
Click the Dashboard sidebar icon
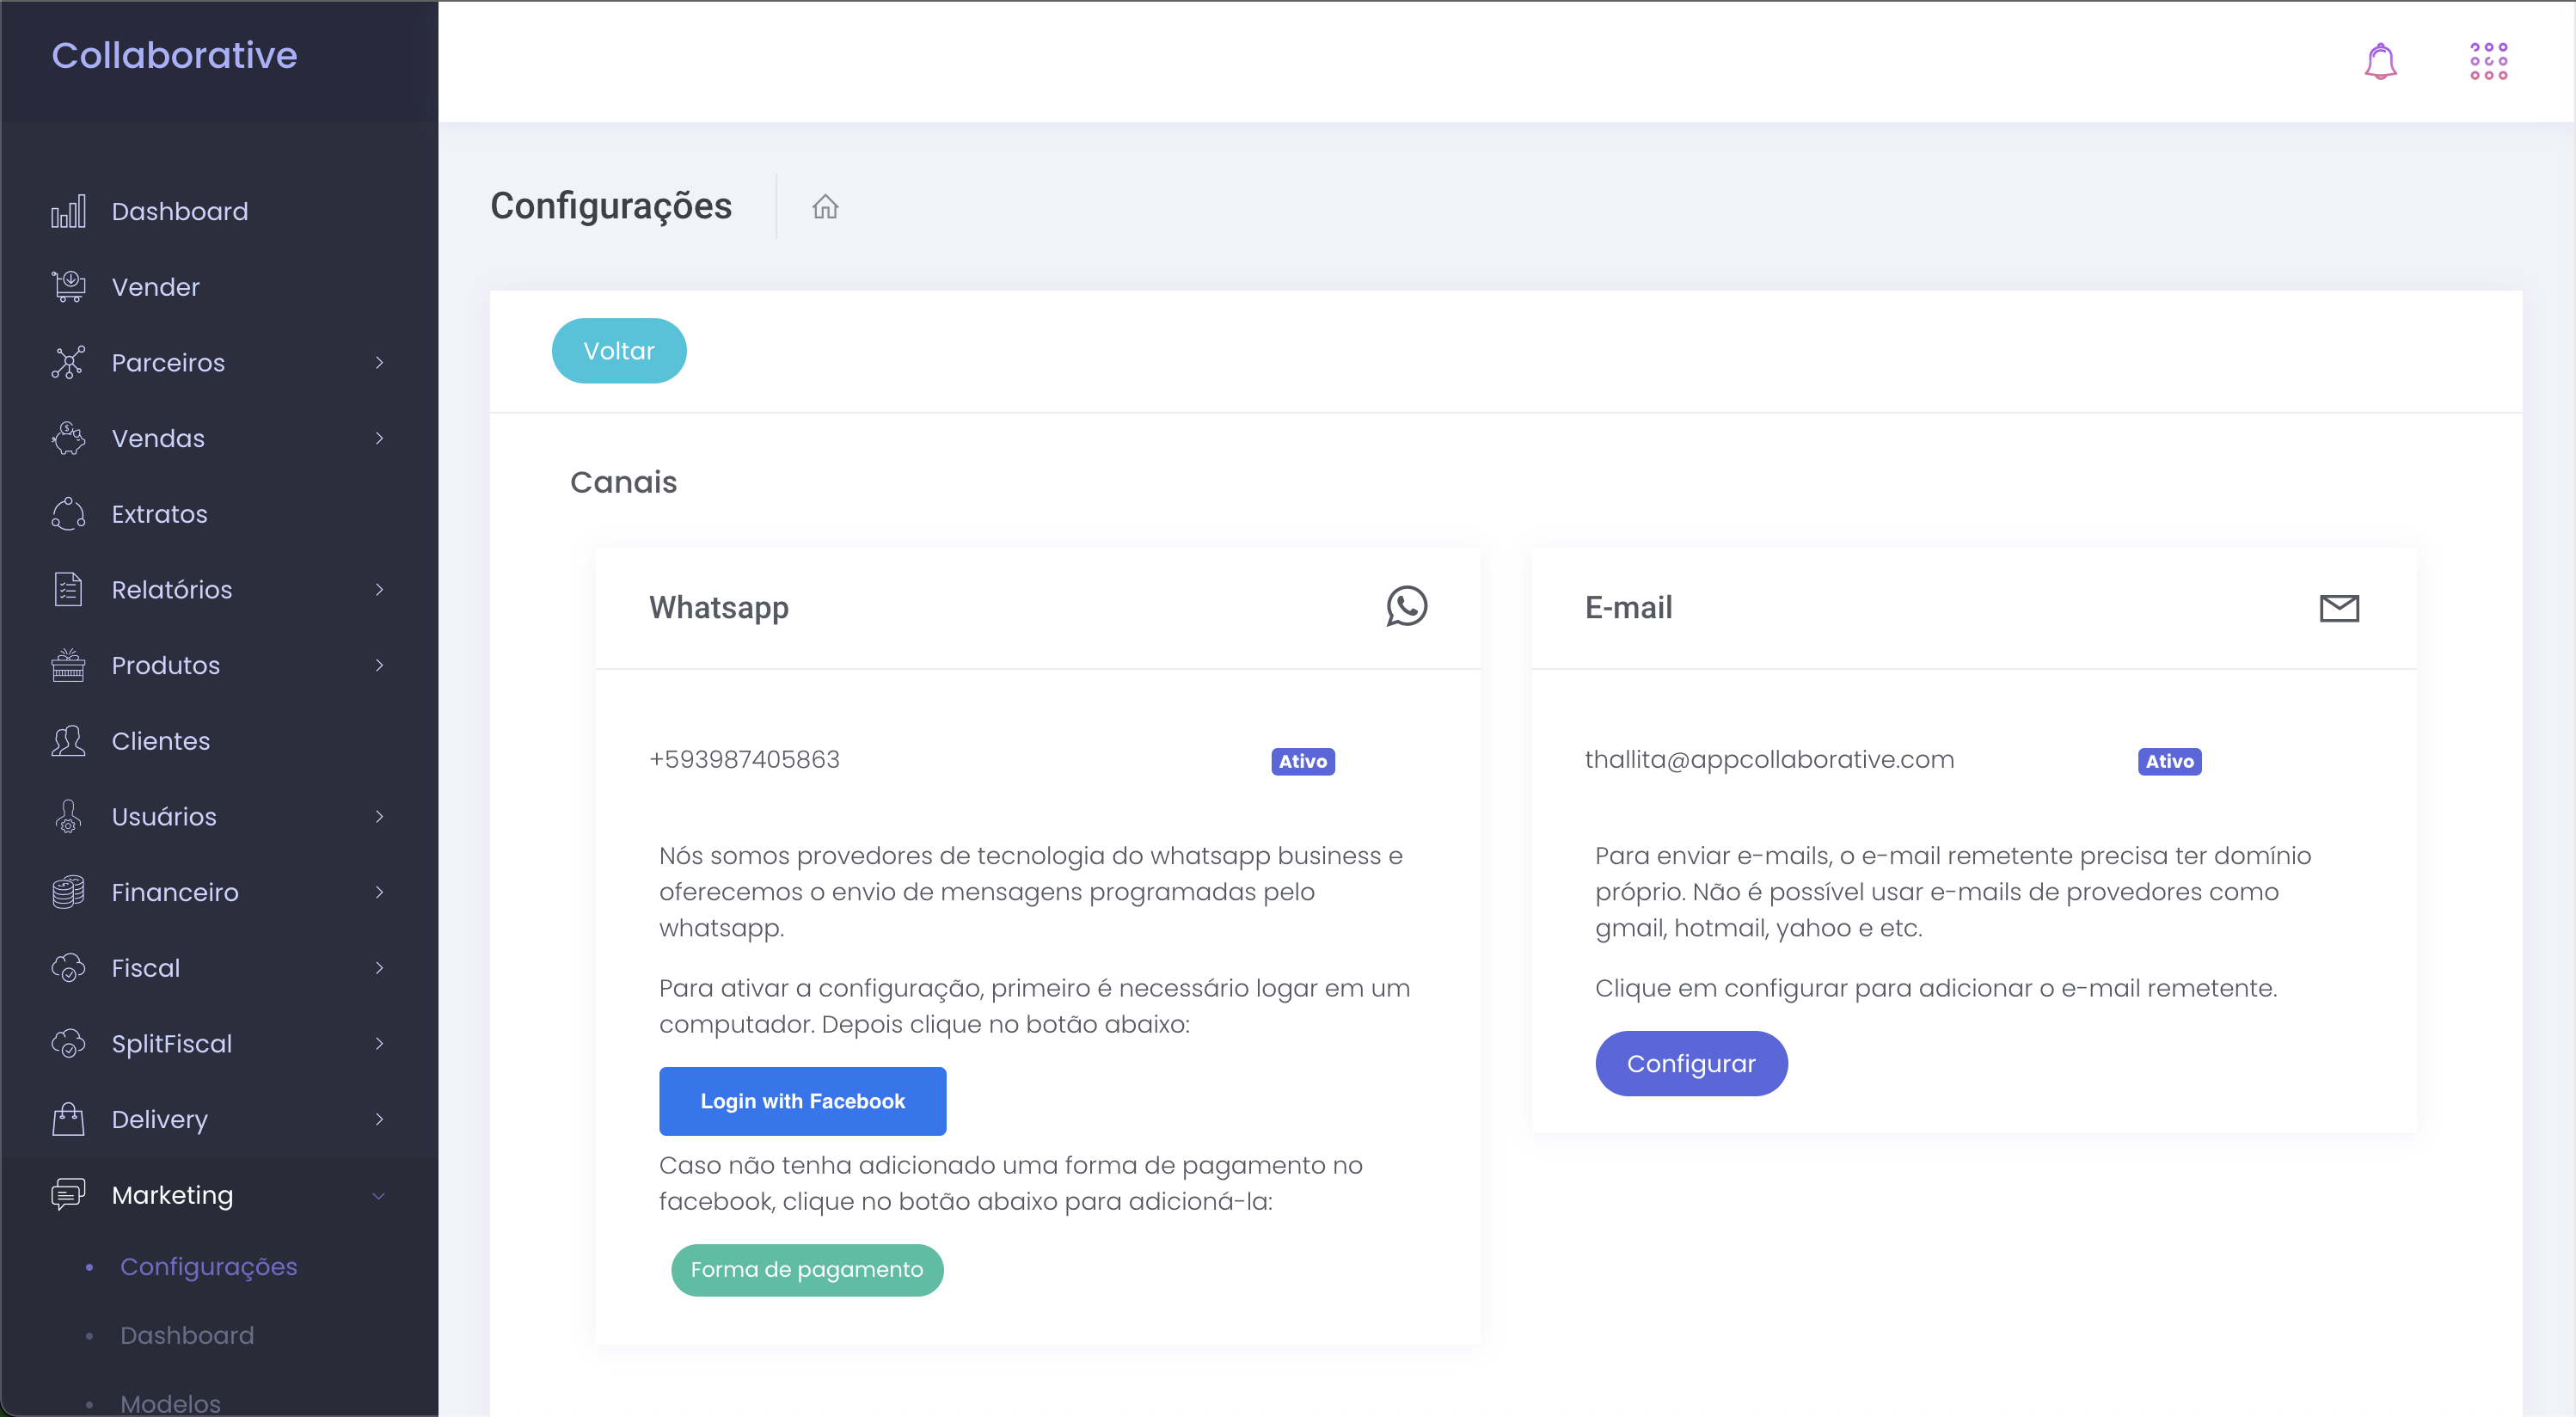click(x=68, y=210)
